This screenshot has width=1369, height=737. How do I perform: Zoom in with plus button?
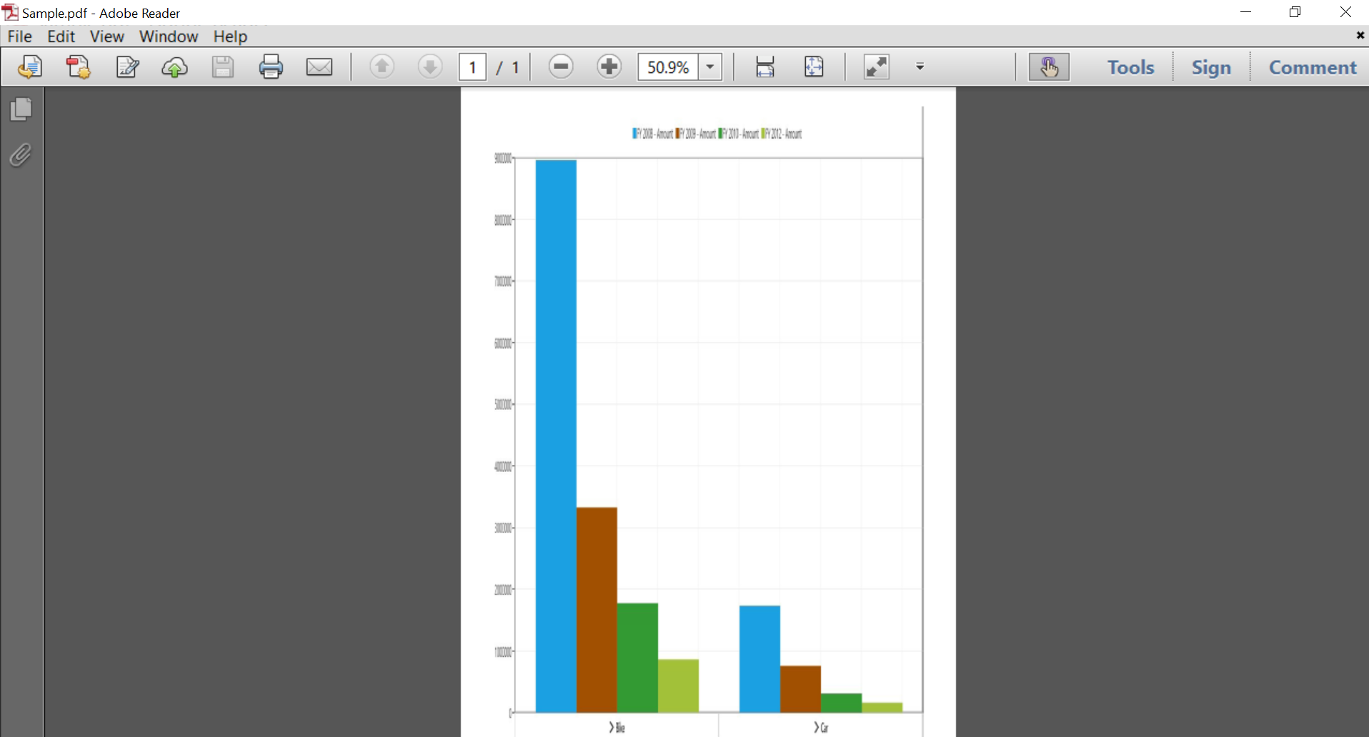point(609,67)
